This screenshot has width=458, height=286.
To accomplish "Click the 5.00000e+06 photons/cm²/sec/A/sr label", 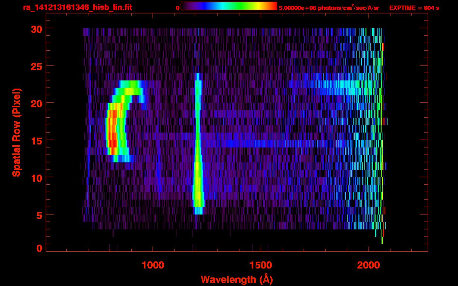I will tap(329, 7).
